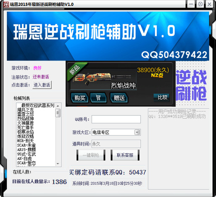Select SCAR-朱雀 in weapon list
Screen dimensions: 216x197
point(26,145)
